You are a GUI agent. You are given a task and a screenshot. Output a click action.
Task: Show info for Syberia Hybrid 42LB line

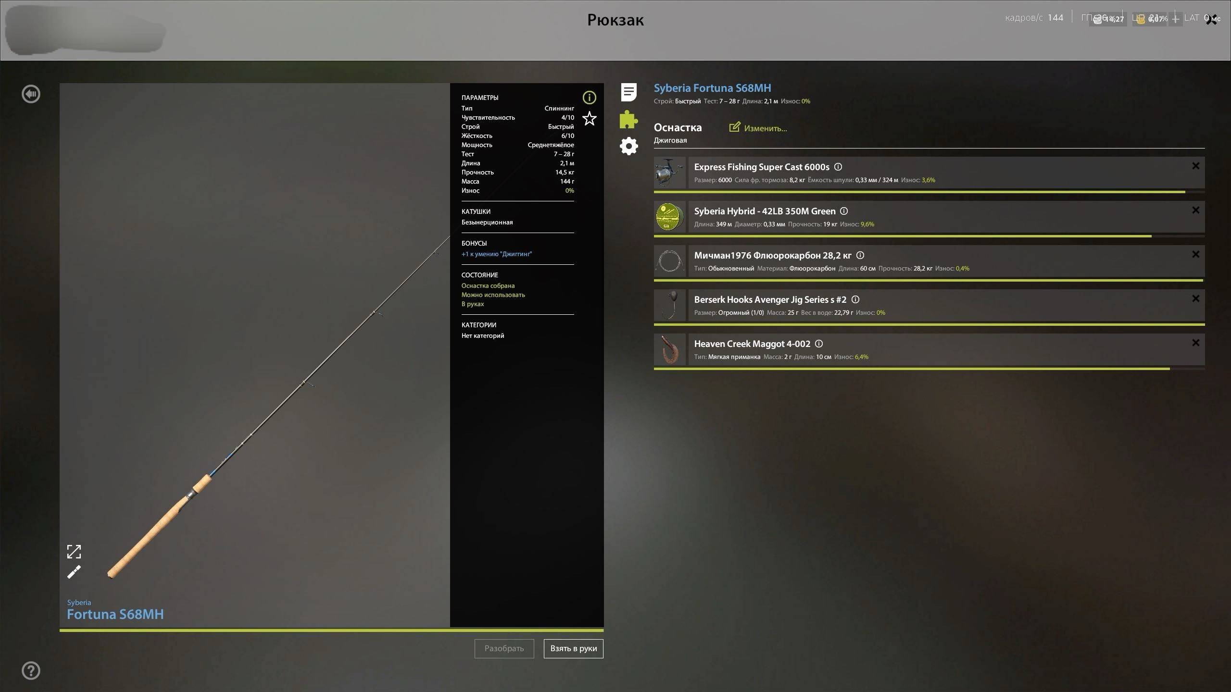coord(844,211)
